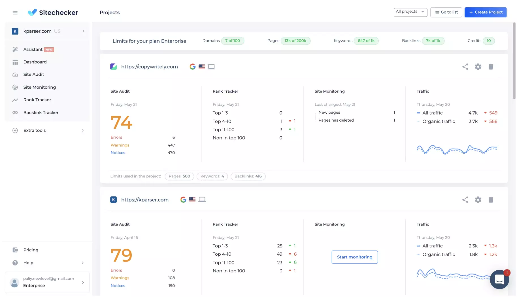Image resolution: width=517 pixels, height=297 pixels.
Task: Click the Pages: 500 limit chip
Action: pyautogui.click(x=179, y=176)
